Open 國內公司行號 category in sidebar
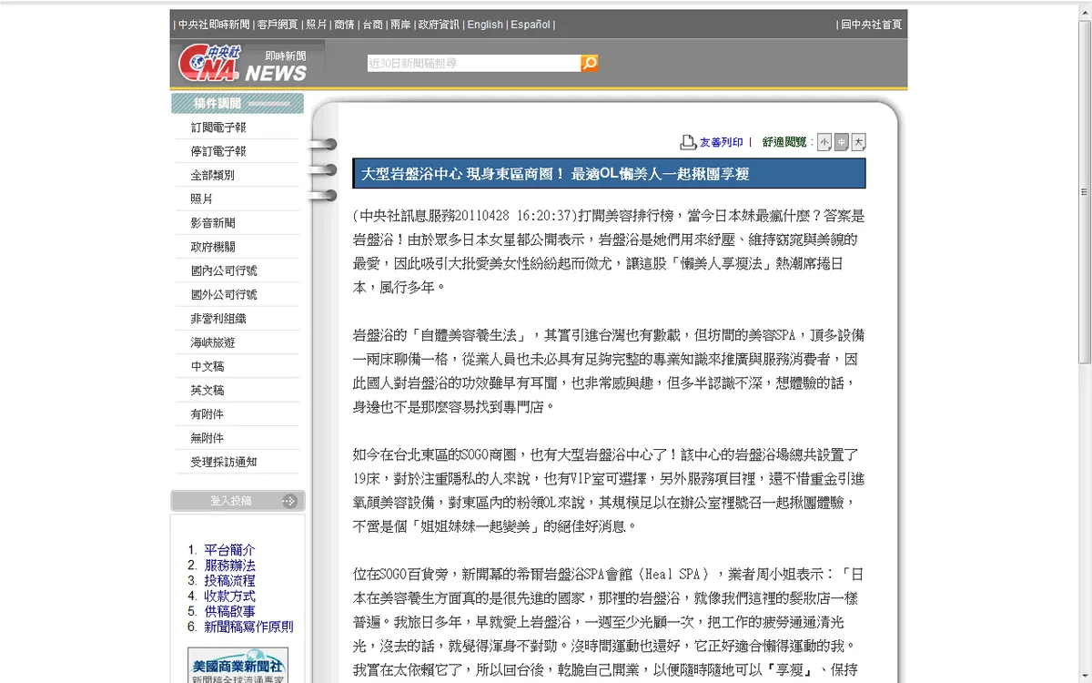1092x683 pixels. point(224,270)
